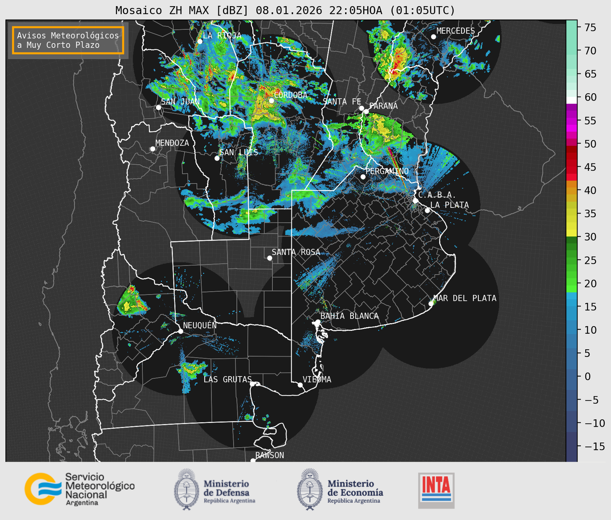Image resolution: width=611 pixels, height=520 pixels.
Task: Click the BAHÍA BLANCA label text
Action: [350, 316]
